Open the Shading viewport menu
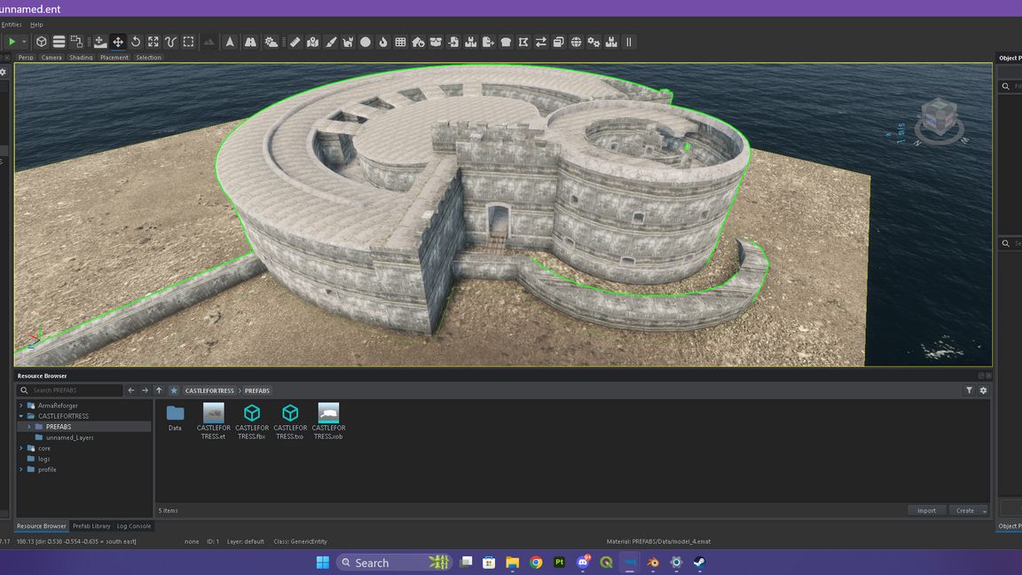 pos(81,58)
